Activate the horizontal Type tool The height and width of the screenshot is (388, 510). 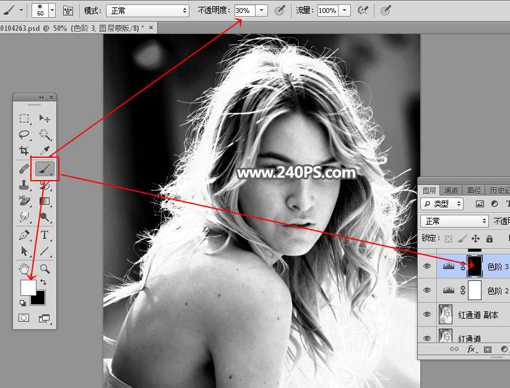pyautogui.click(x=45, y=235)
